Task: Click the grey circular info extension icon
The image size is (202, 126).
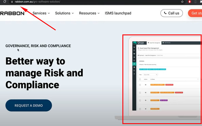Action: pyautogui.click(x=196, y=2)
